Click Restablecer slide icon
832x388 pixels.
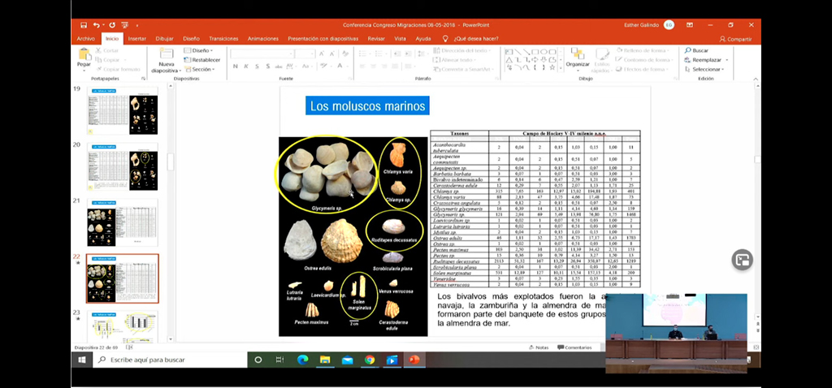203,60
